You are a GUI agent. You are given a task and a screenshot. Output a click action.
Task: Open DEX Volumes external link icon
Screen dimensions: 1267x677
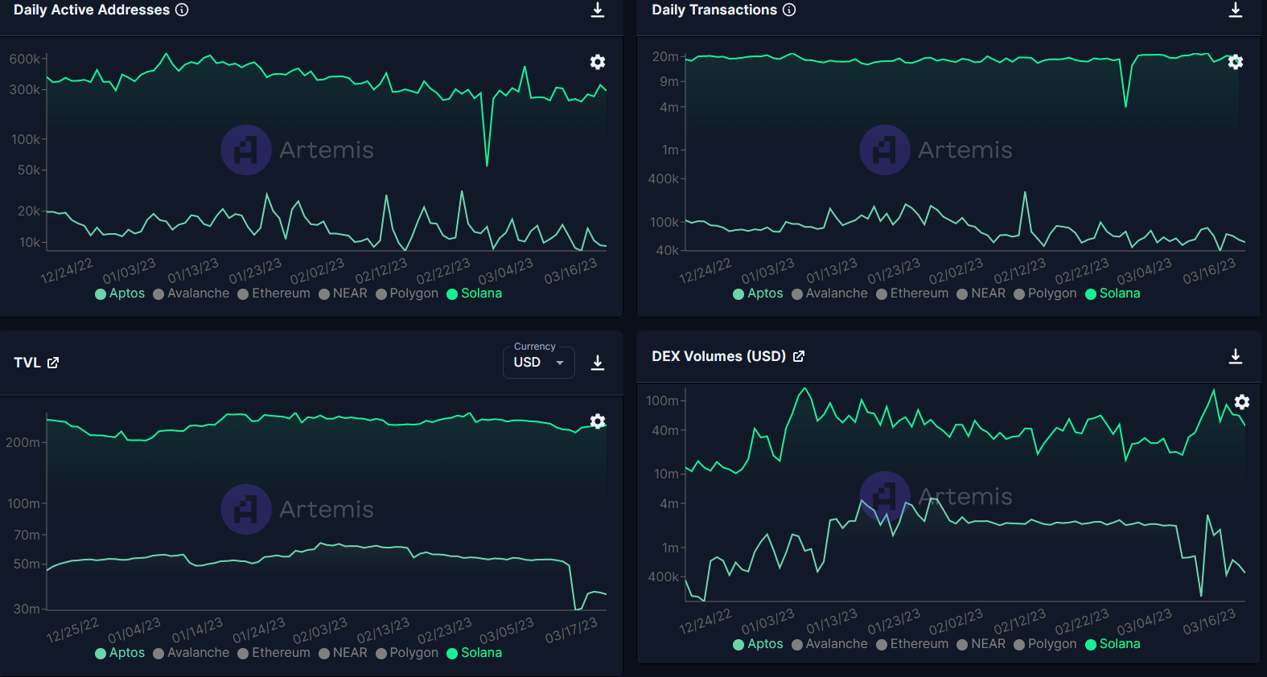coord(799,356)
